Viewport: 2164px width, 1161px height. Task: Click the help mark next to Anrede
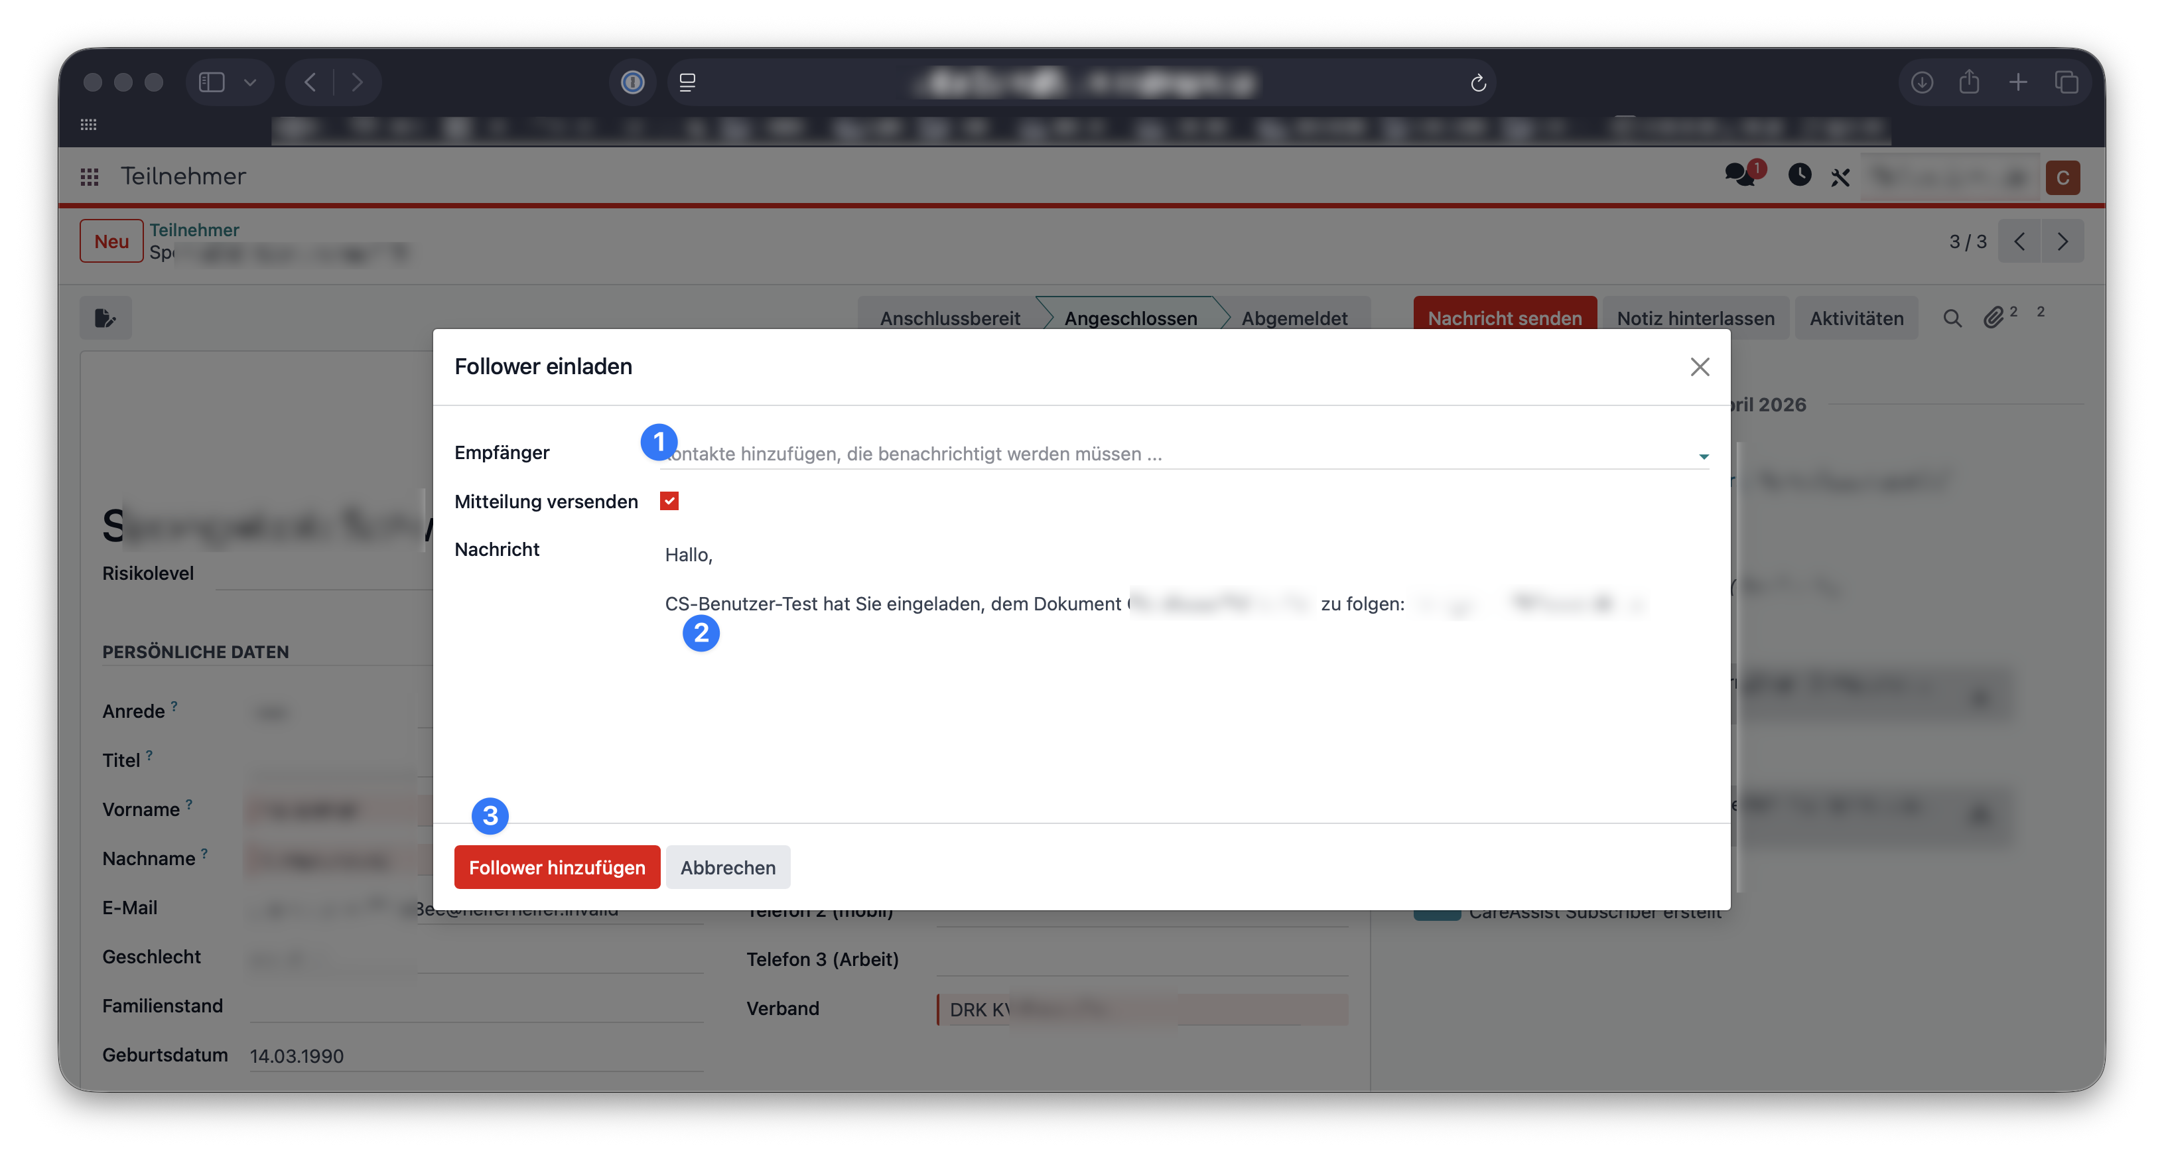174,706
